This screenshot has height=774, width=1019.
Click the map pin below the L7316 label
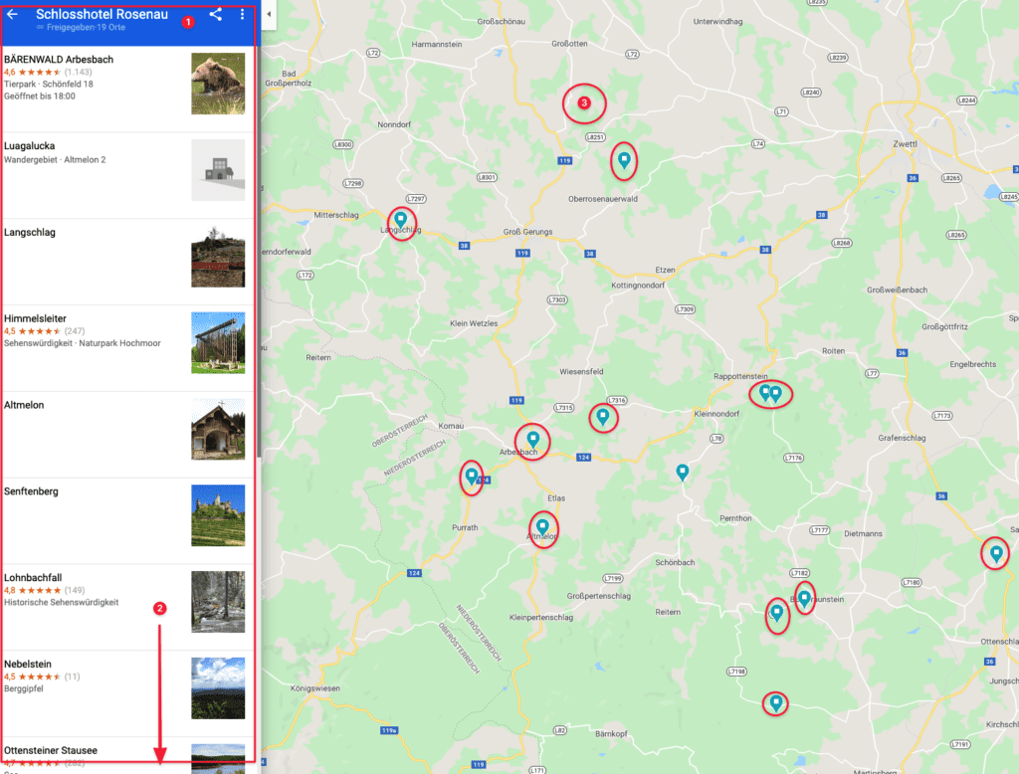tap(603, 416)
